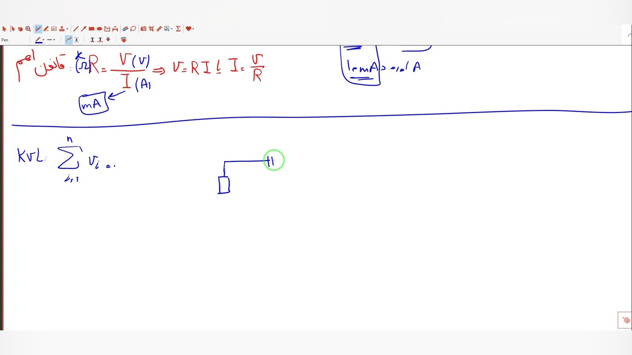Expand the pen color dropdown arrow
632x355 pixels.
pos(43,40)
